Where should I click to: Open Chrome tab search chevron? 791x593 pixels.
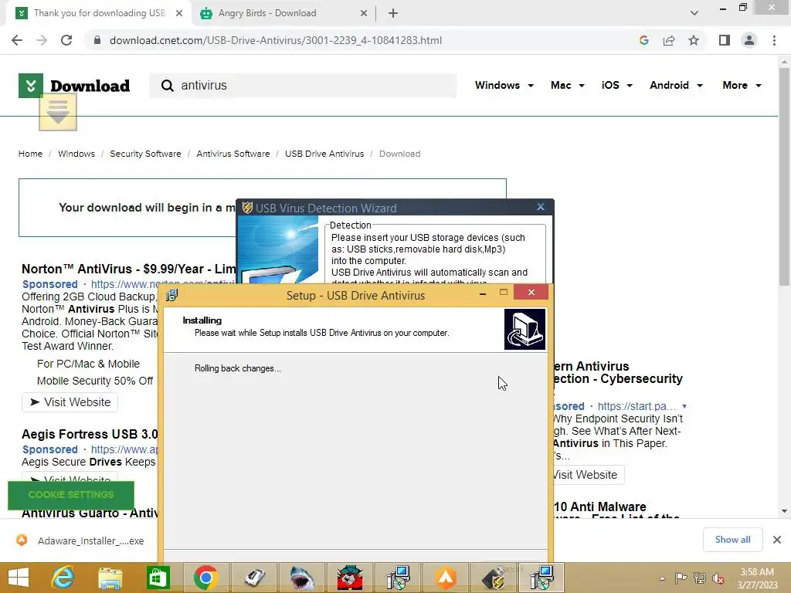(x=694, y=13)
